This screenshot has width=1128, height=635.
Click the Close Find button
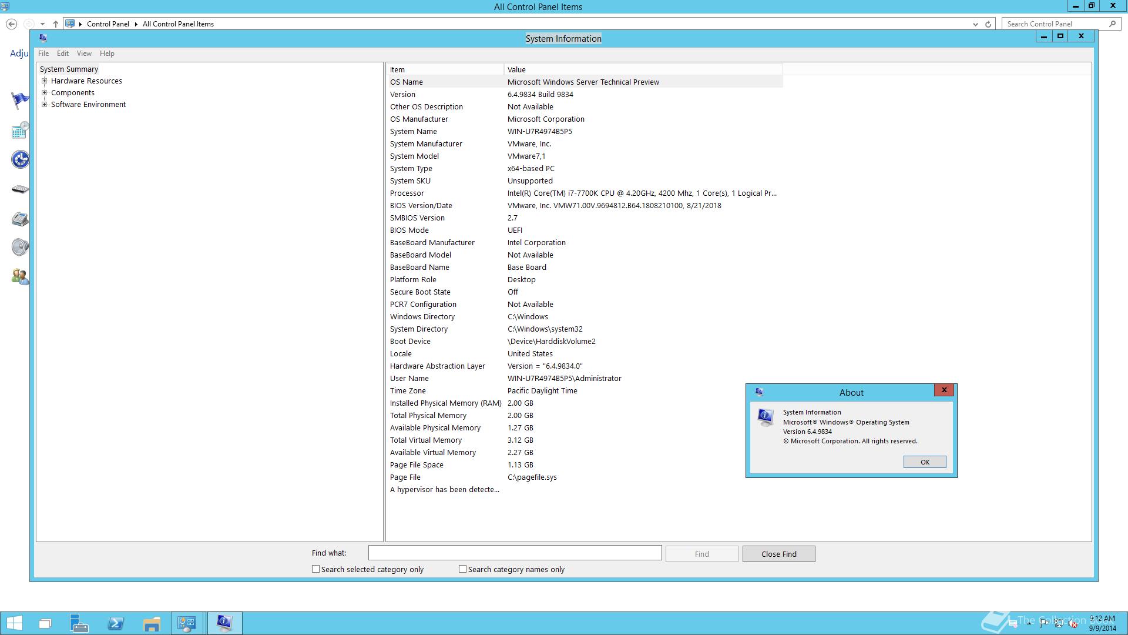tap(778, 554)
